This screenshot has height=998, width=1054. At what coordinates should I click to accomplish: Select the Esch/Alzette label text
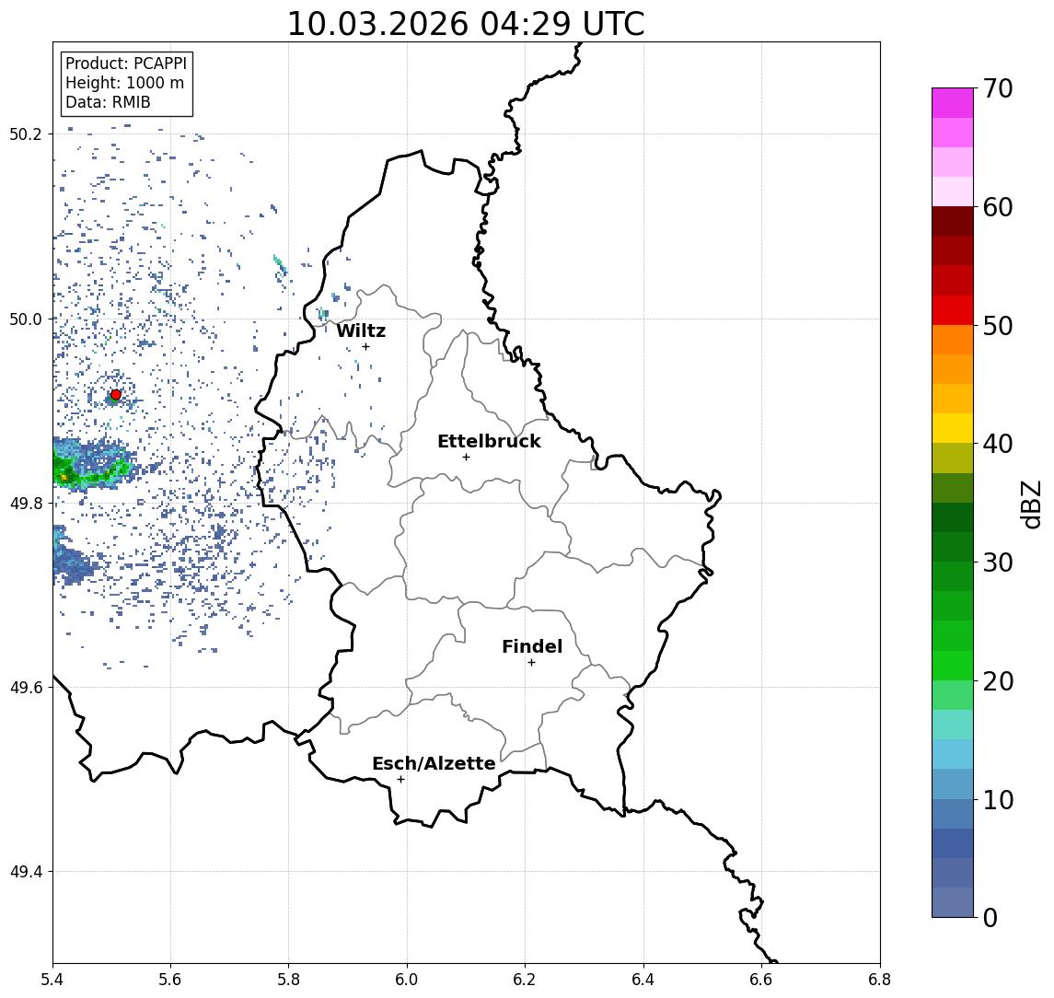(434, 763)
